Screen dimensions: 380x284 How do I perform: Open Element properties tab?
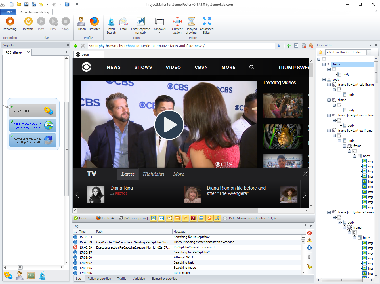point(164,279)
